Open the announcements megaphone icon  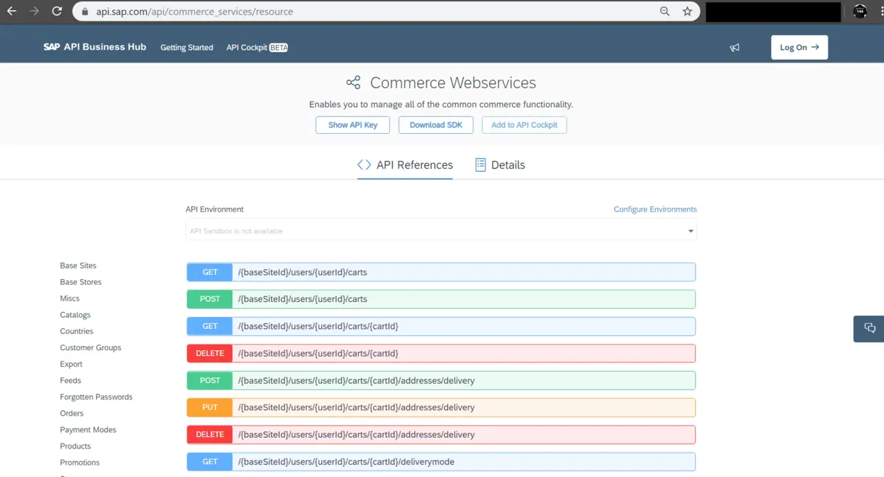734,48
